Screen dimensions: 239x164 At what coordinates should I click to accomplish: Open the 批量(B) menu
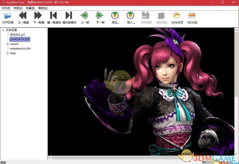point(30,8)
